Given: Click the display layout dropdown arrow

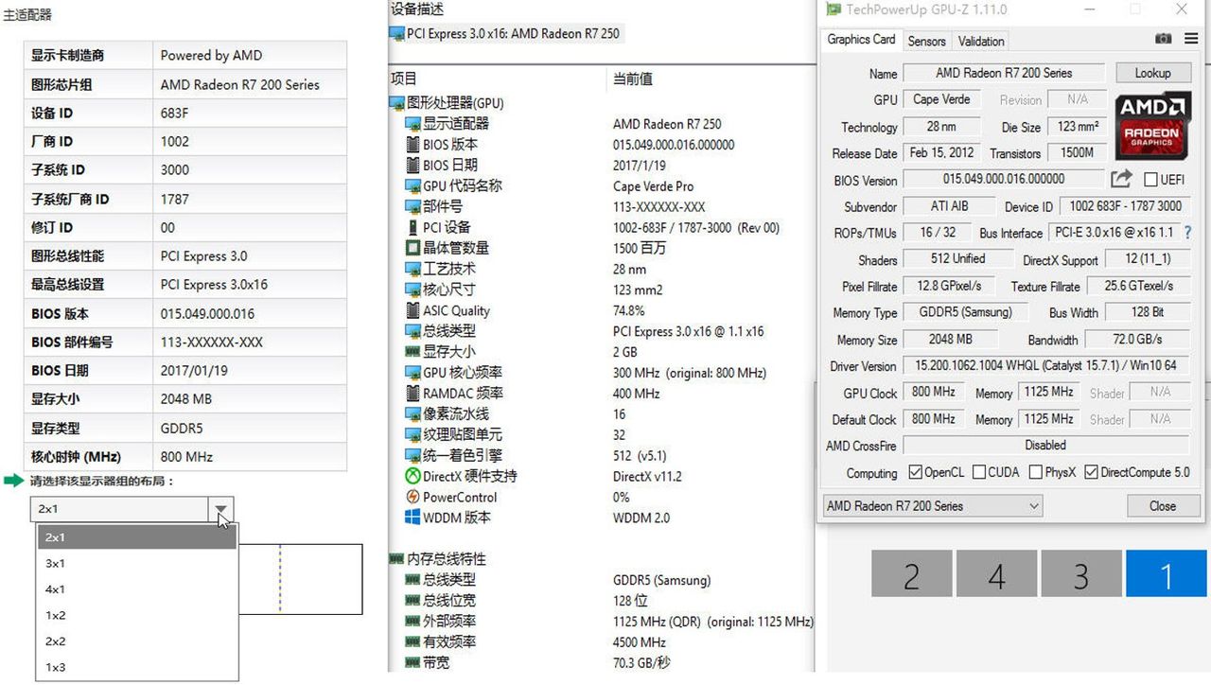Looking at the screenshot, I should (x=220, y=509).
